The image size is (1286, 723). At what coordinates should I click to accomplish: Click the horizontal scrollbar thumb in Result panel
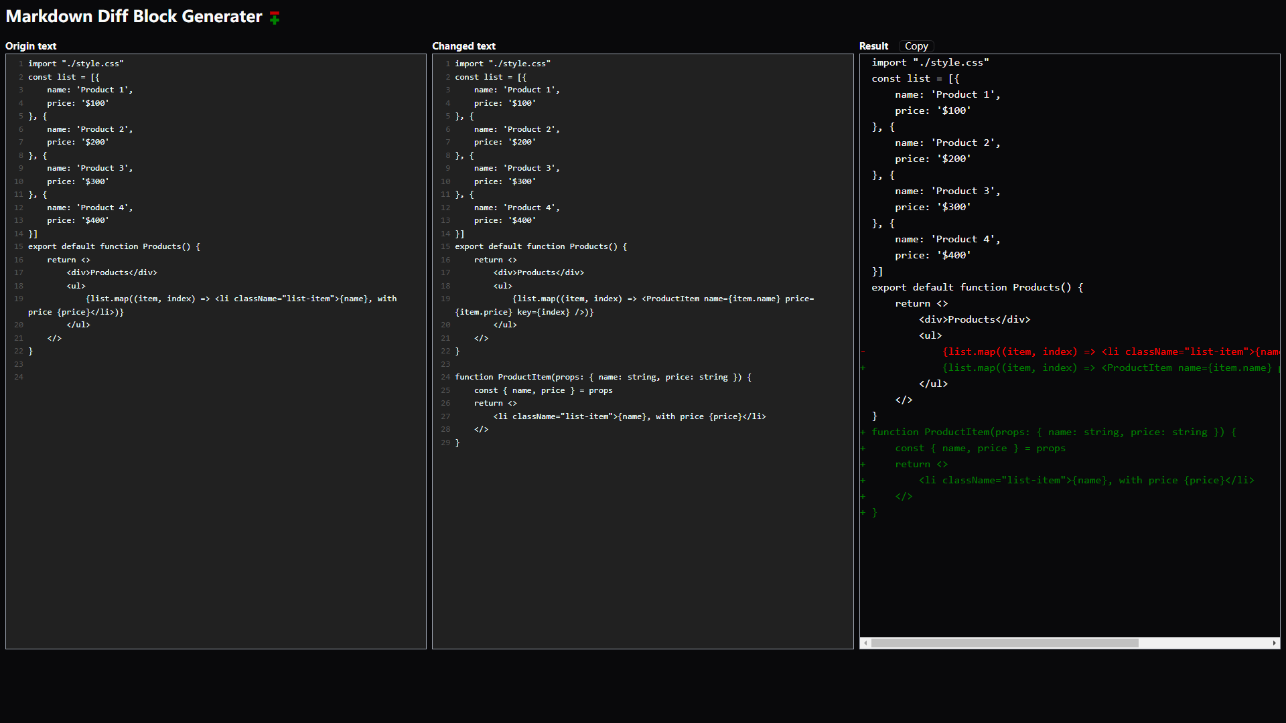tap(1005, 643)
